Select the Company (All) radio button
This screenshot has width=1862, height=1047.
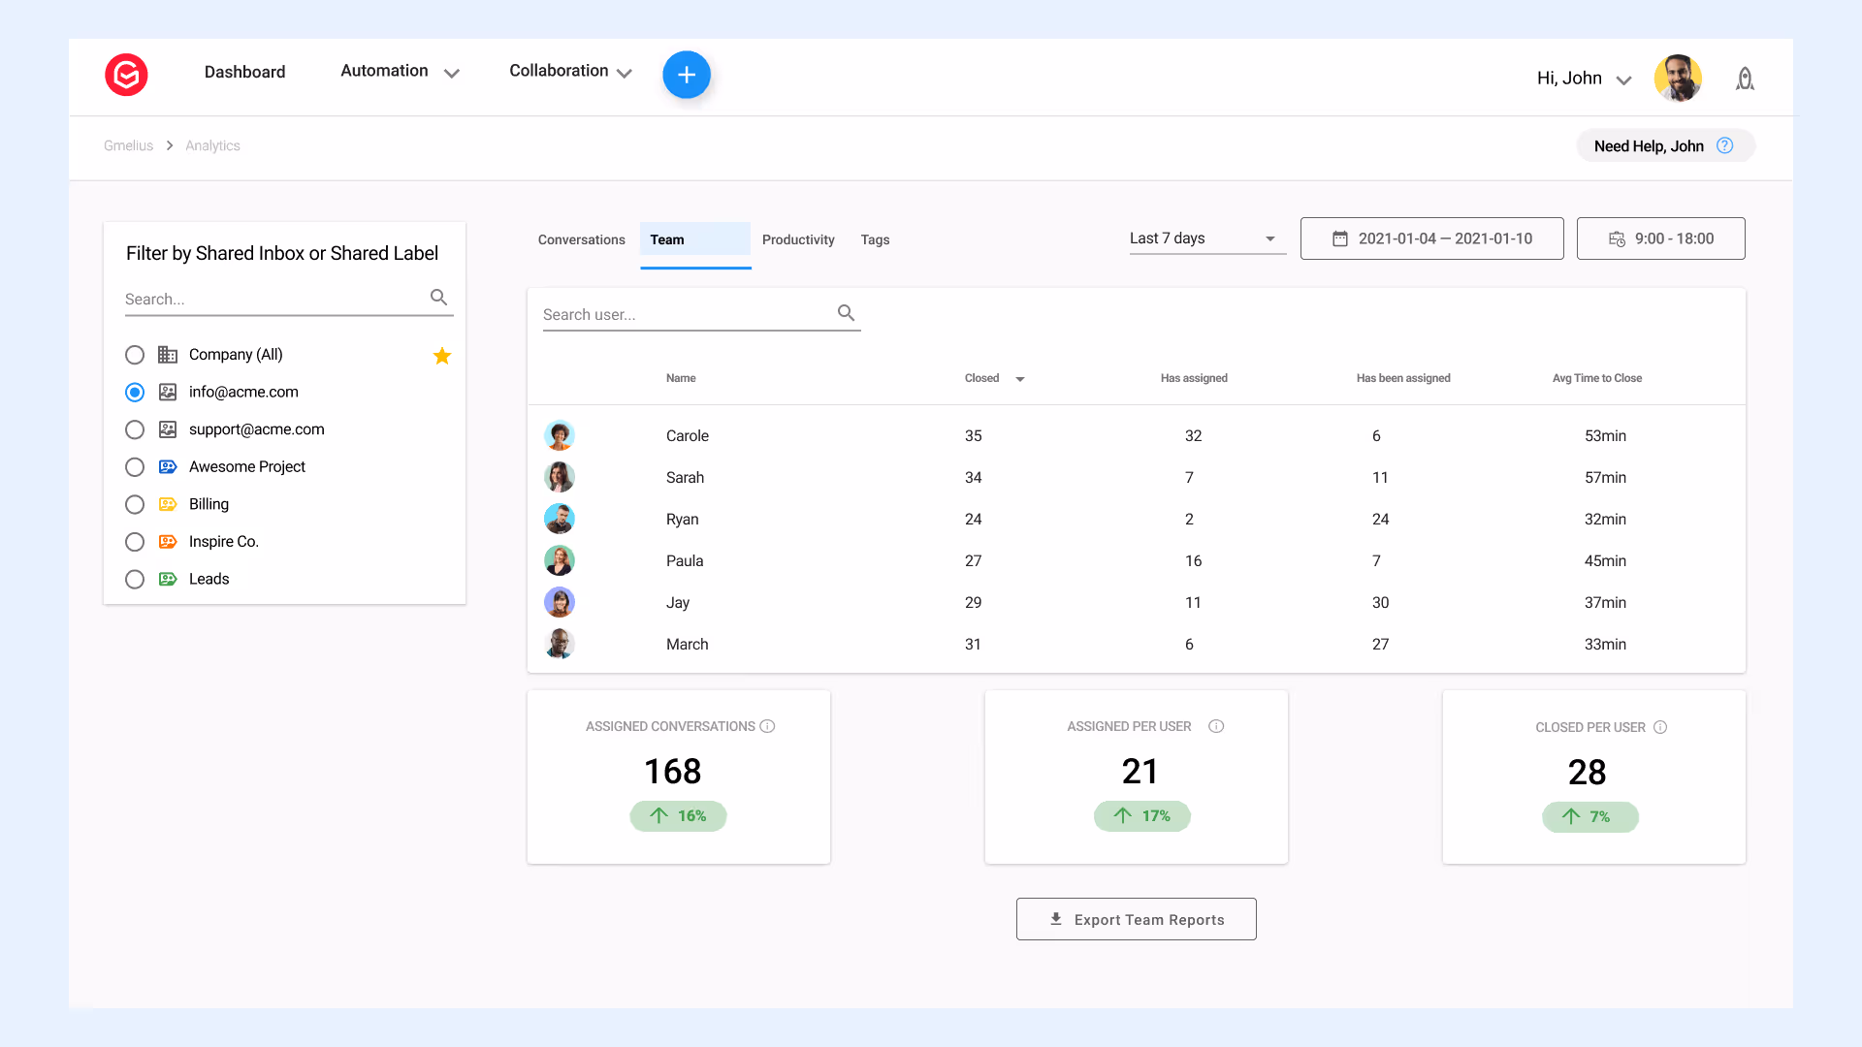[x=135, y=355]
